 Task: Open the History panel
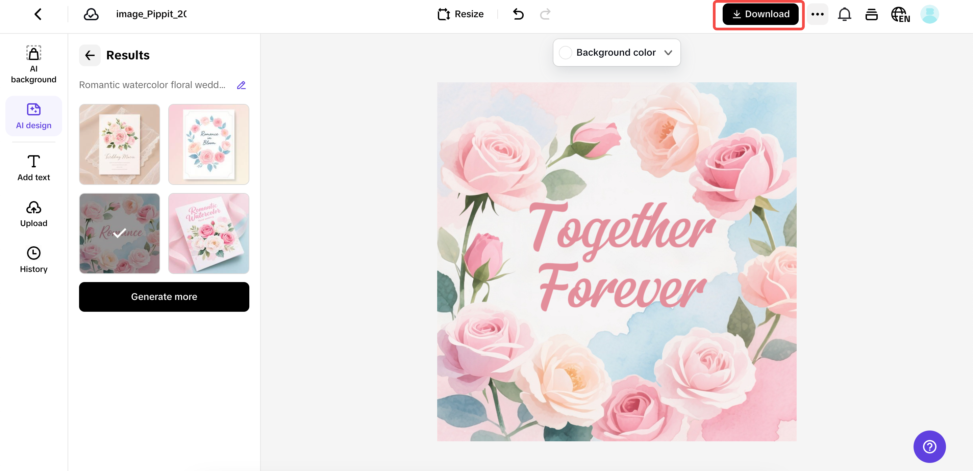point(34,259)
